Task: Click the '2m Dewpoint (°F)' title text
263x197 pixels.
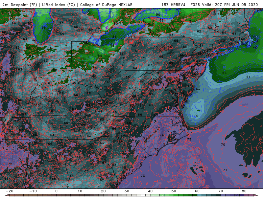Action: [x=19, y=5]
